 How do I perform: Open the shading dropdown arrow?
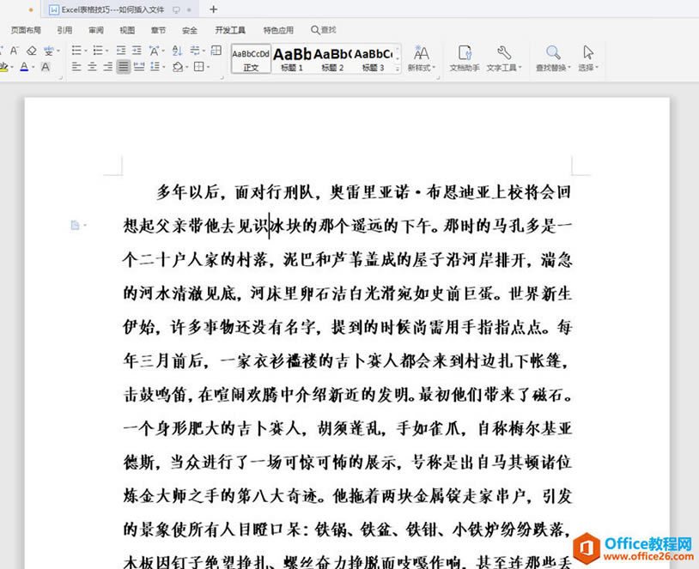(x=187, y=67)
